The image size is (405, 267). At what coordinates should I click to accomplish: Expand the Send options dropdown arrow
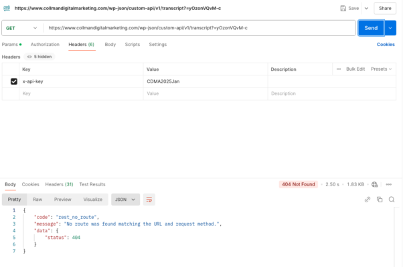pos(390,28)
